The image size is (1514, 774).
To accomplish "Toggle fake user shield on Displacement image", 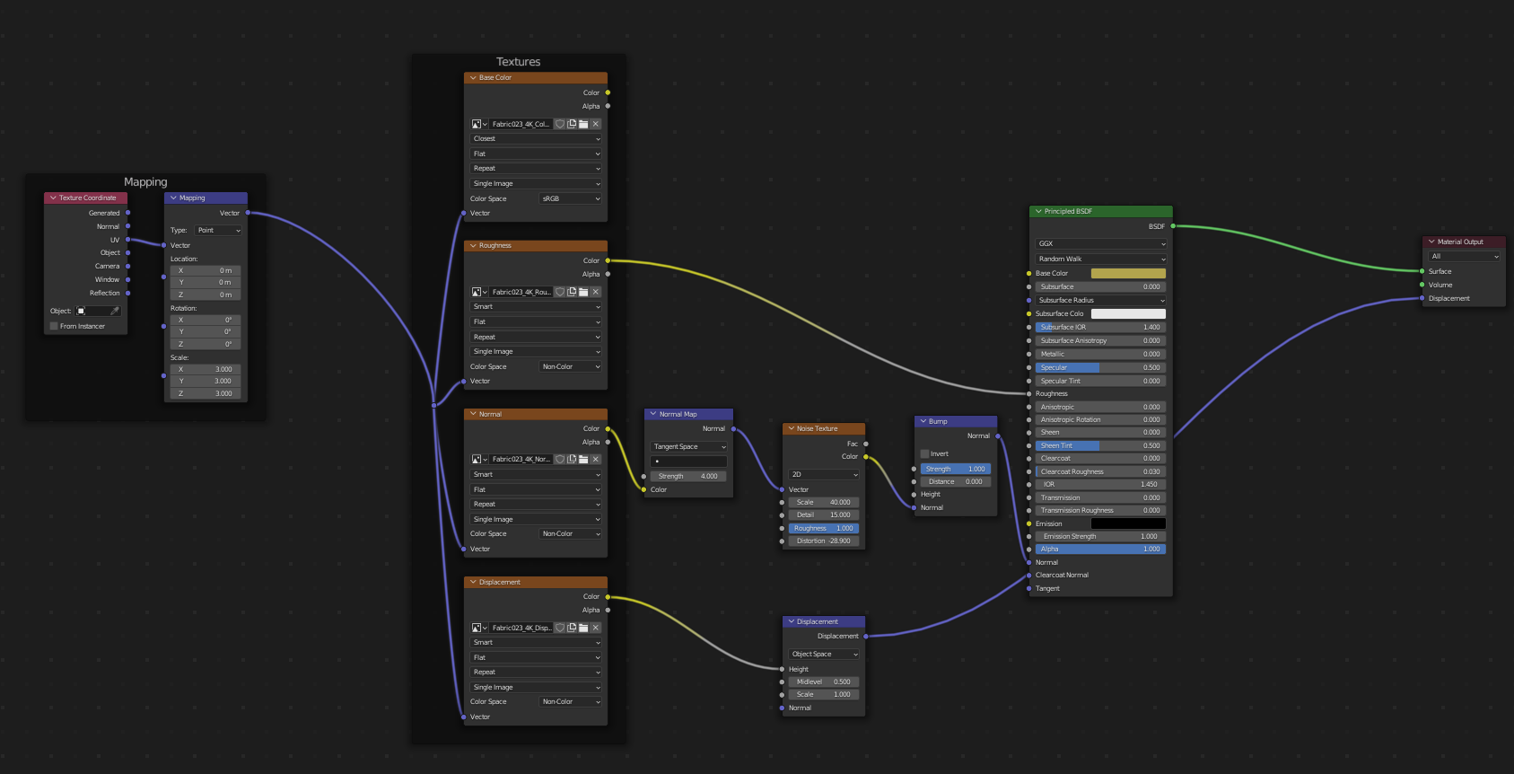I will coord(560,628).
